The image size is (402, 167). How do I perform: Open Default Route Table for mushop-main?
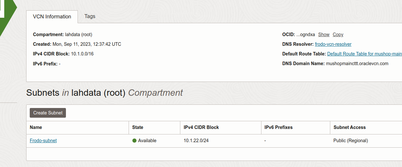pos(365,54)
